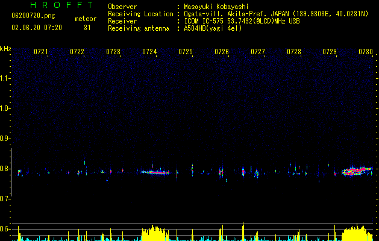Click time marker 0723
The image size is (379, 241).
[113, 52]
